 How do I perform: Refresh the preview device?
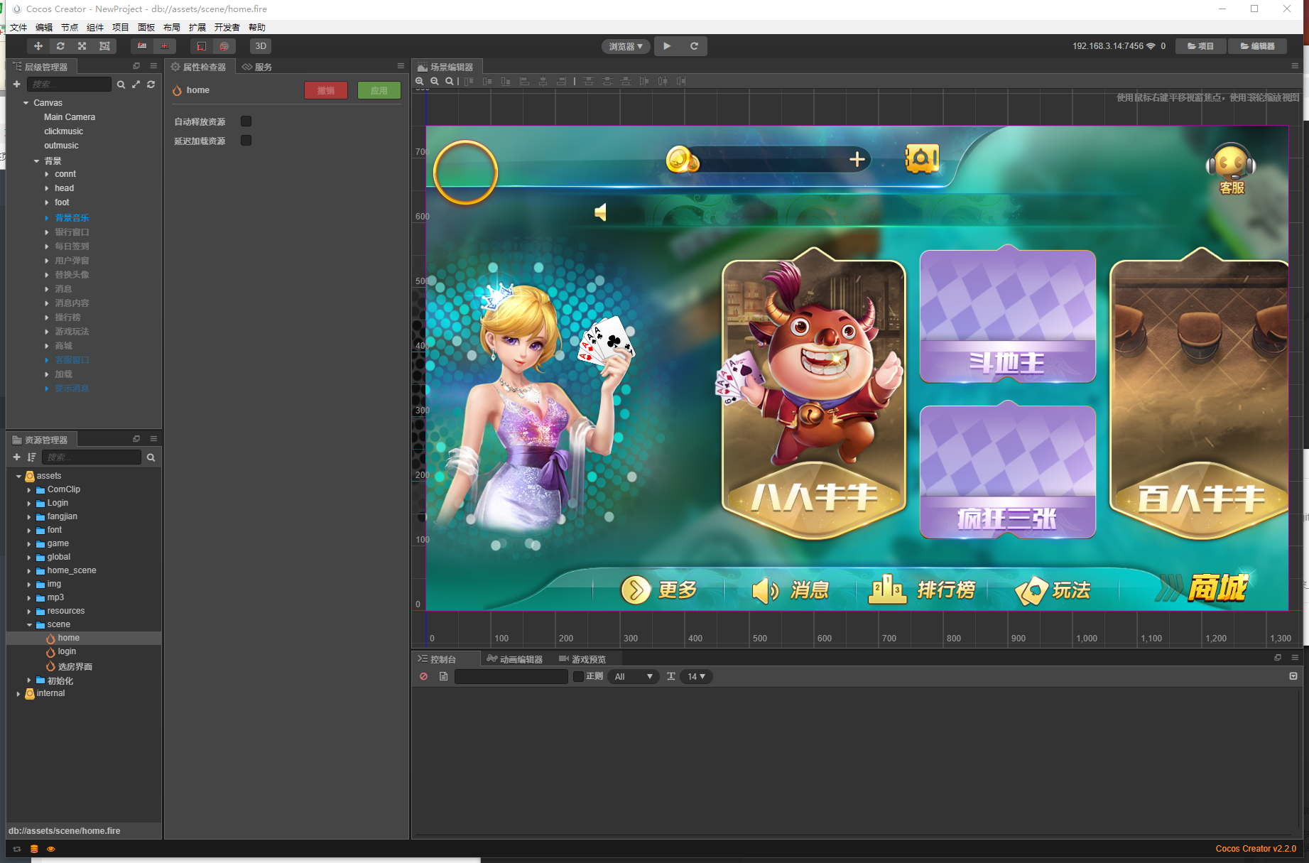(694, 46)
